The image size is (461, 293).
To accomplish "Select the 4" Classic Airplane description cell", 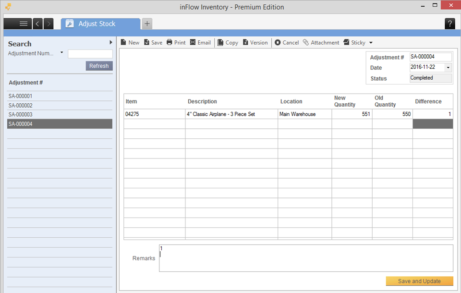I will click(231, 114).
